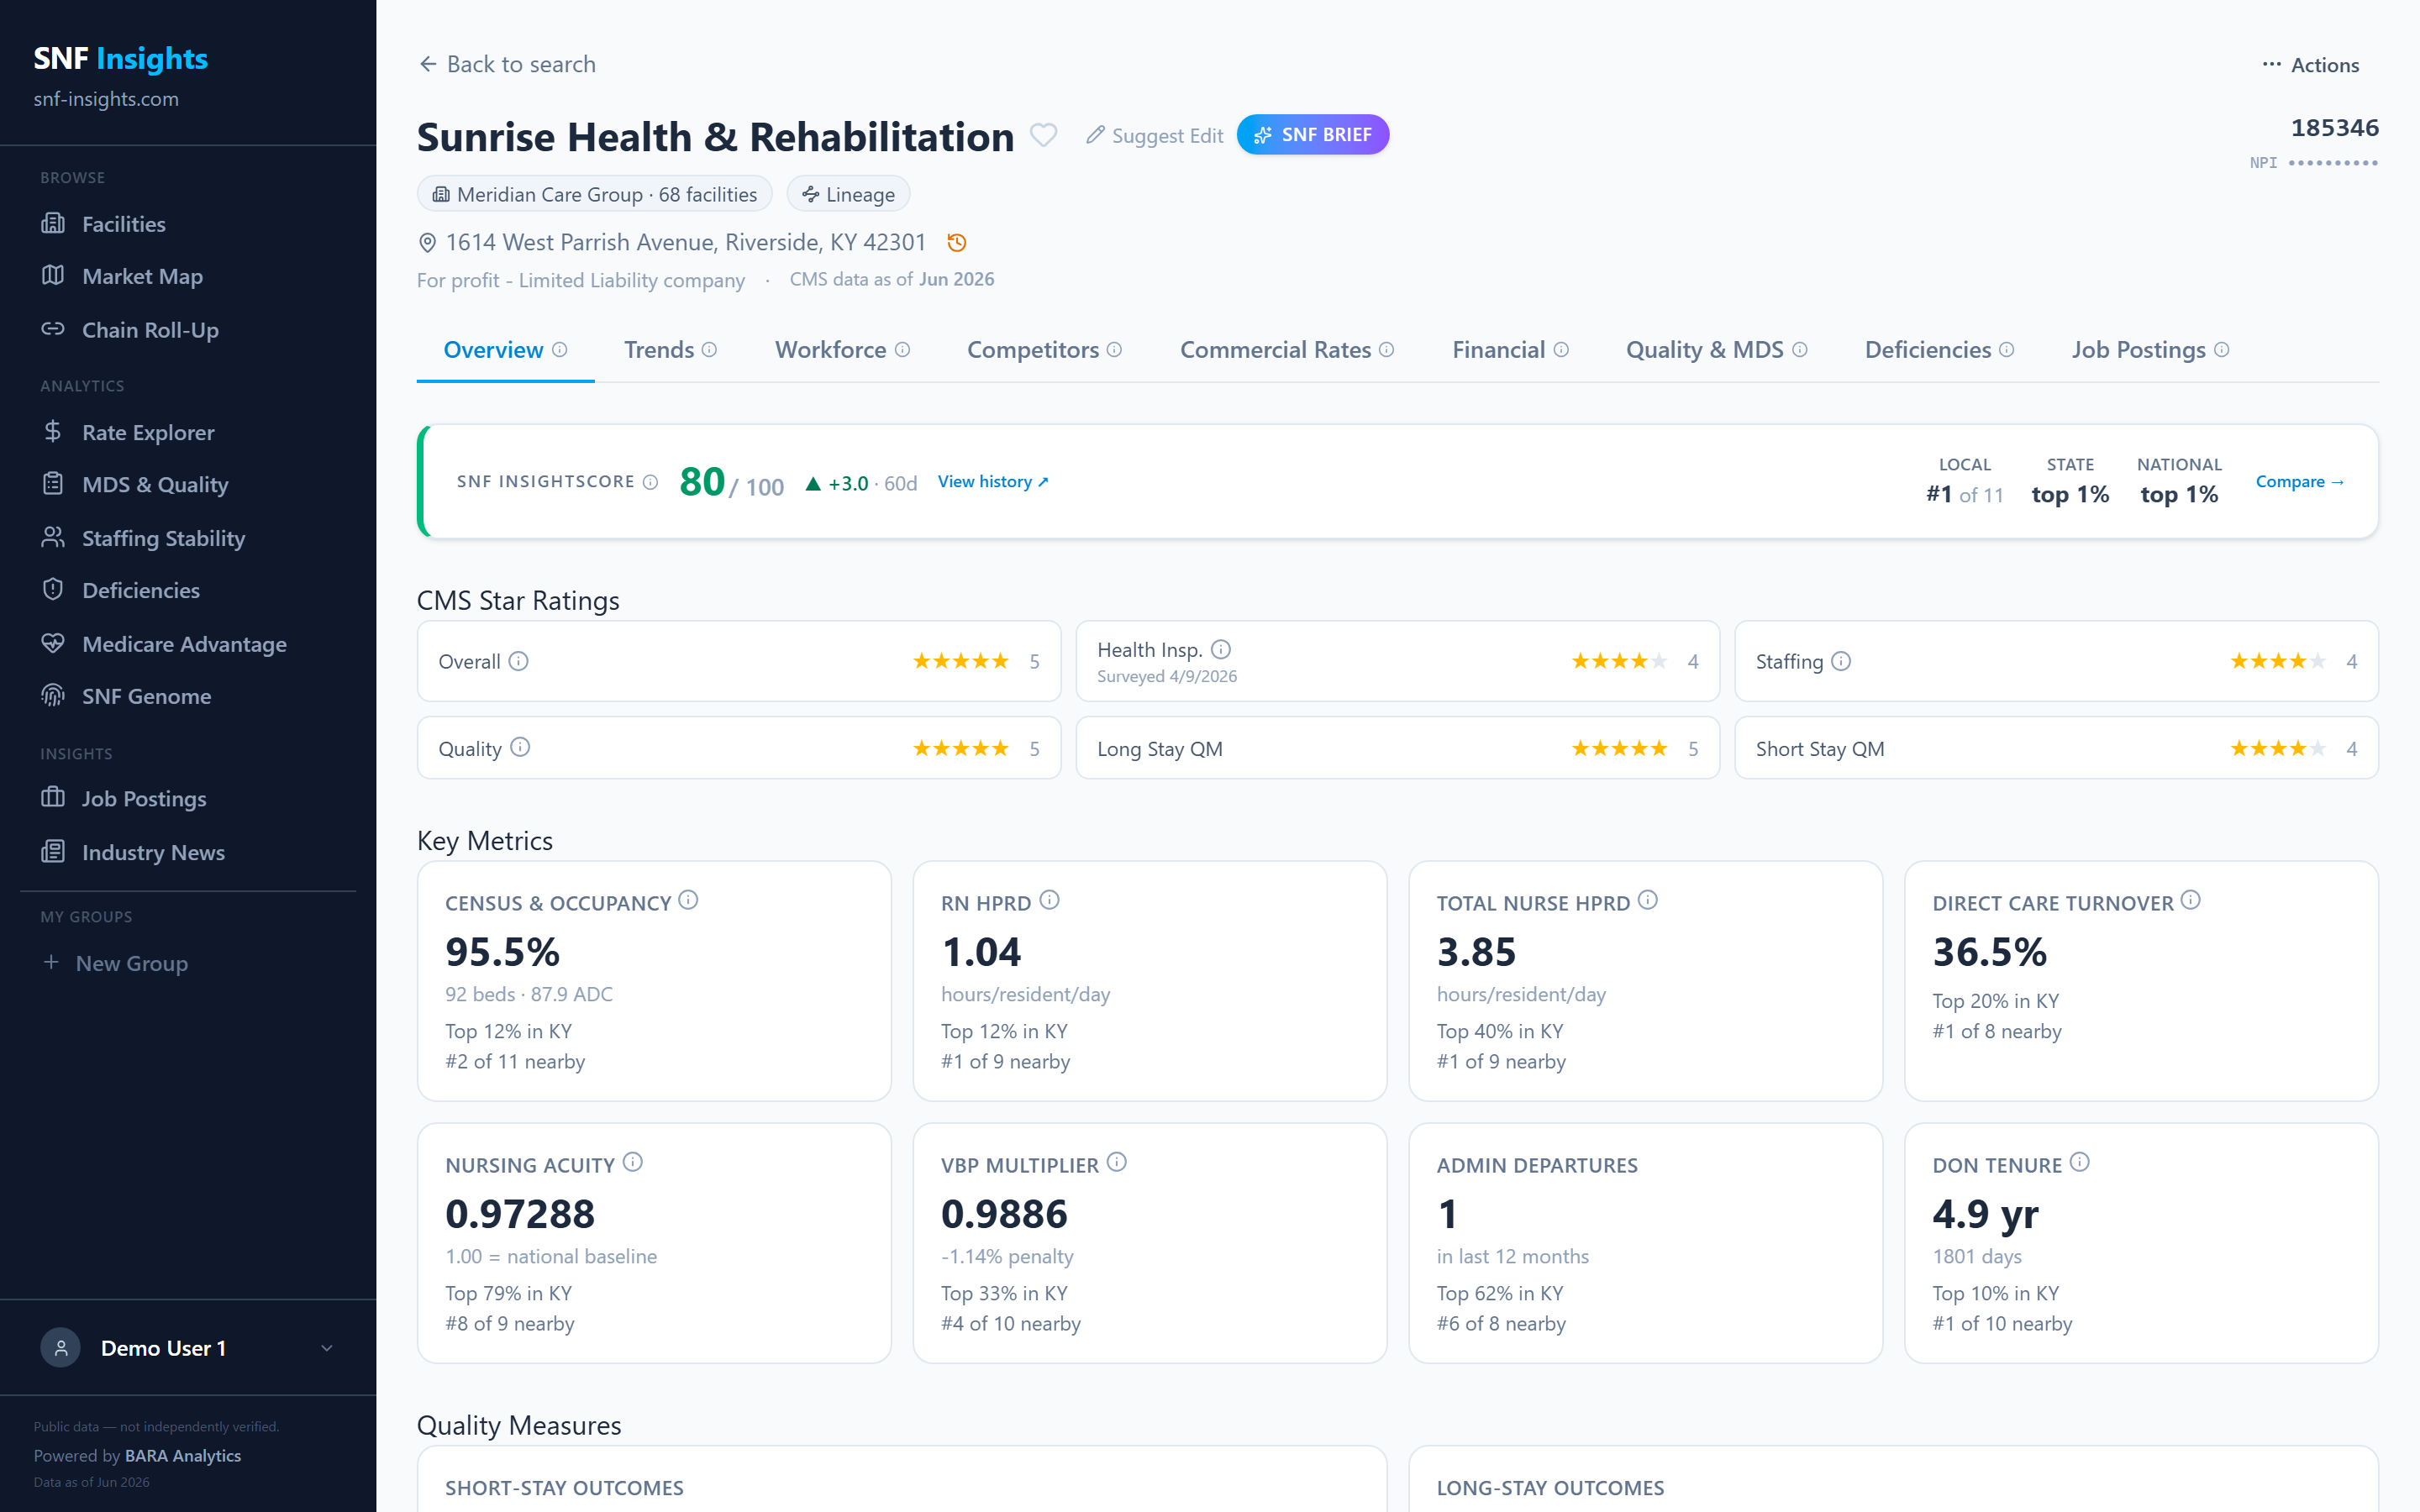Click the Trends tab info icon
Screen dimensions: 2420x1512
pos(709,350)
